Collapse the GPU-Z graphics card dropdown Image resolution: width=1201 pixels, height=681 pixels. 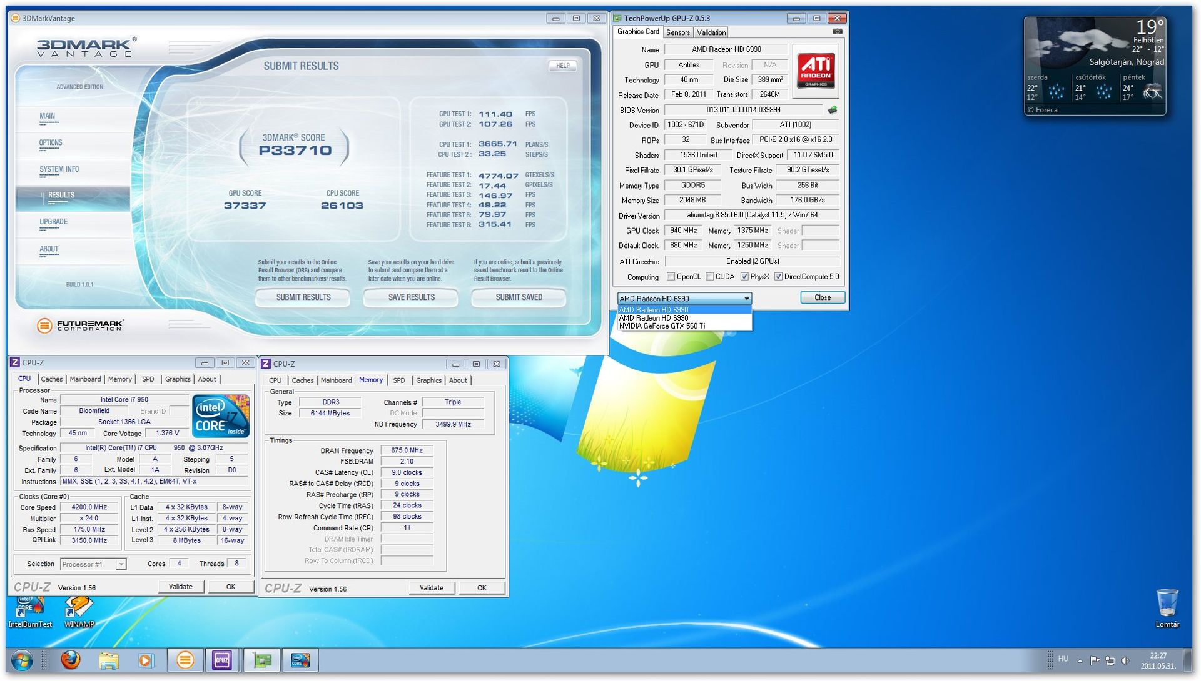[746, 299]
